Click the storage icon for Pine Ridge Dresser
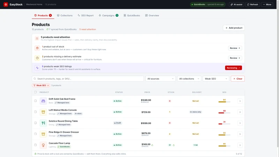279x157 pixels. (43, 134)
